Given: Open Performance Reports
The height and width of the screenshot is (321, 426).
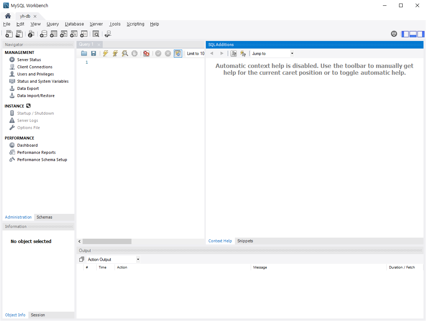Looking at the screenshot, I should point(36,152).
